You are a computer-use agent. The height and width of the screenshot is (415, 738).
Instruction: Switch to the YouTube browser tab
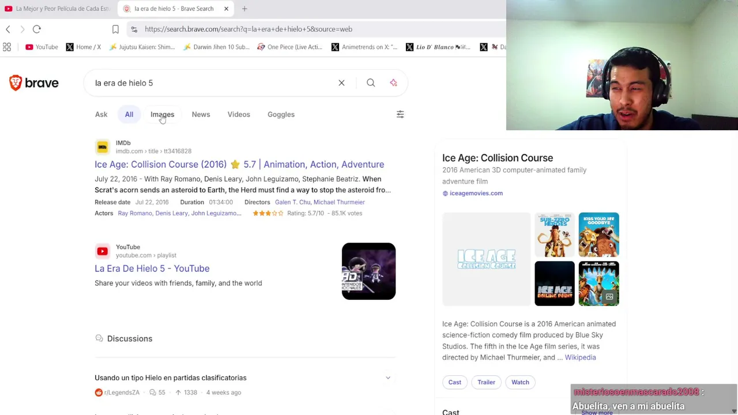(x=58, y=9)
